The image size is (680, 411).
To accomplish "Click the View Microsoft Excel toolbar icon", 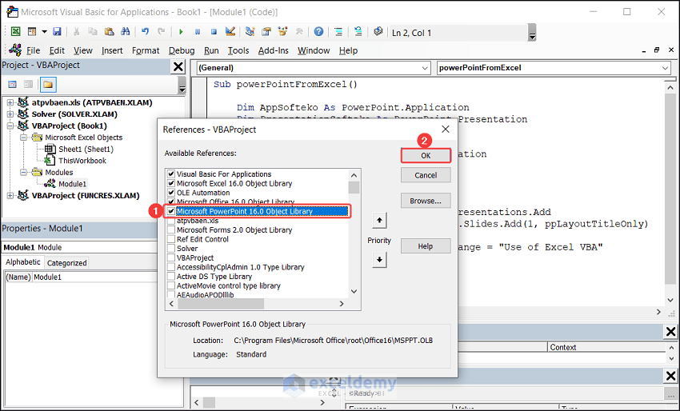I will pos(16,32).
